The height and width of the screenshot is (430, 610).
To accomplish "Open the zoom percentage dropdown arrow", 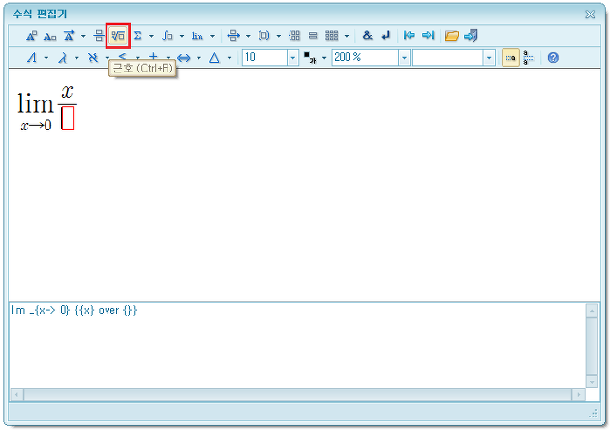I will [404, 58].
